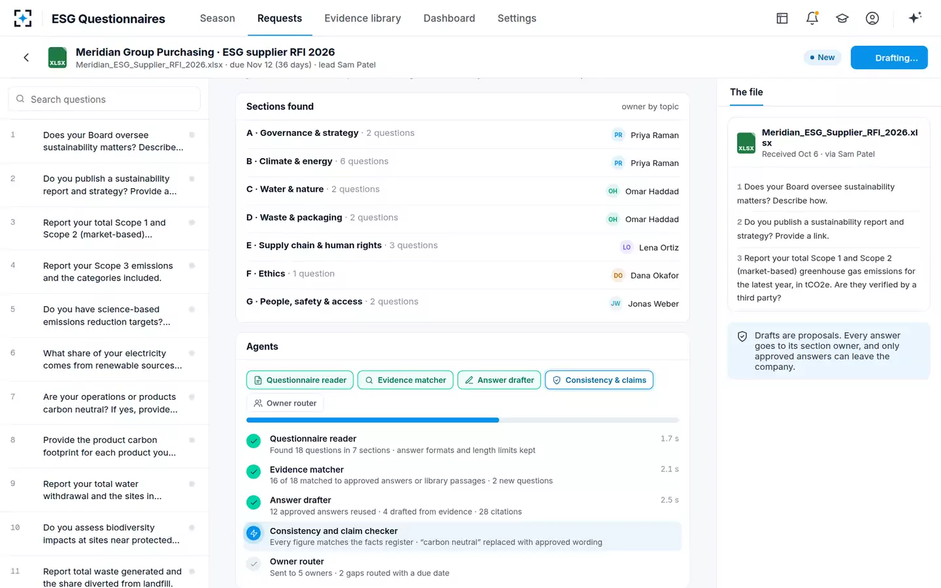The height and width of the screenshot is (588, 941).
Task: Select the Evidence matcher agent chip
Action: [405, 380]
